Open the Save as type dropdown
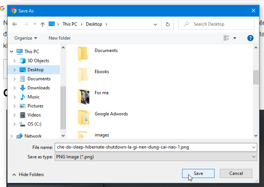The image size is (264, 187). click(x=156, y=157)
